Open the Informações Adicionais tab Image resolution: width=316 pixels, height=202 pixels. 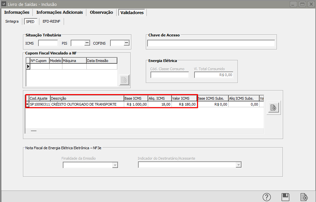(59, 12)
